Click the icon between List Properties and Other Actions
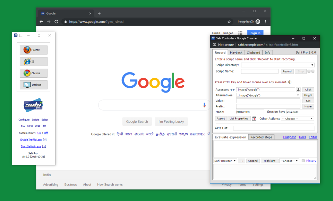 click(255, 118)
